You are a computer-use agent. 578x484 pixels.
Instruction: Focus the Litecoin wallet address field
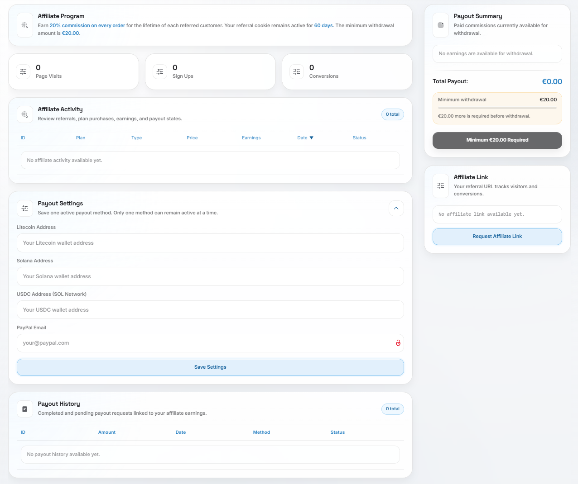(x=210, y=243)
